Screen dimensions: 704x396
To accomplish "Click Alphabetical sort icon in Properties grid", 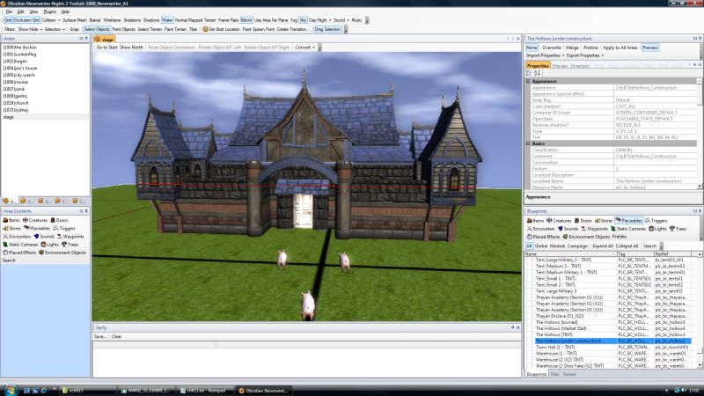I will pos(536,73).
